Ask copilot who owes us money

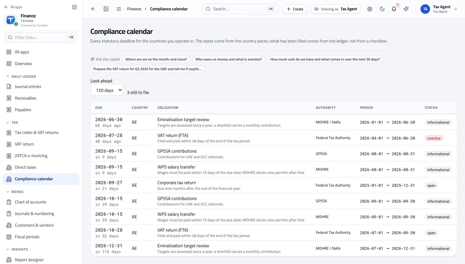coord(228,59)
